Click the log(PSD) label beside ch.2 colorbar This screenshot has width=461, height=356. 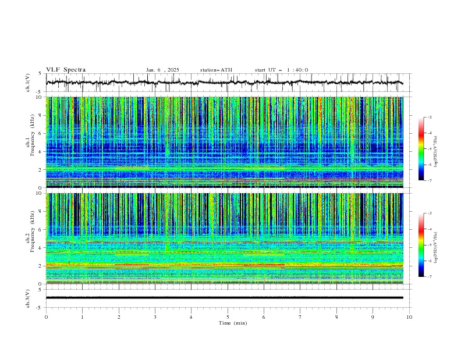pos(435,248)
